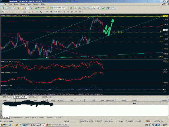Open the Journal terminal tab
Viewport: 169px width, 127px height.
tap(58, 118)
